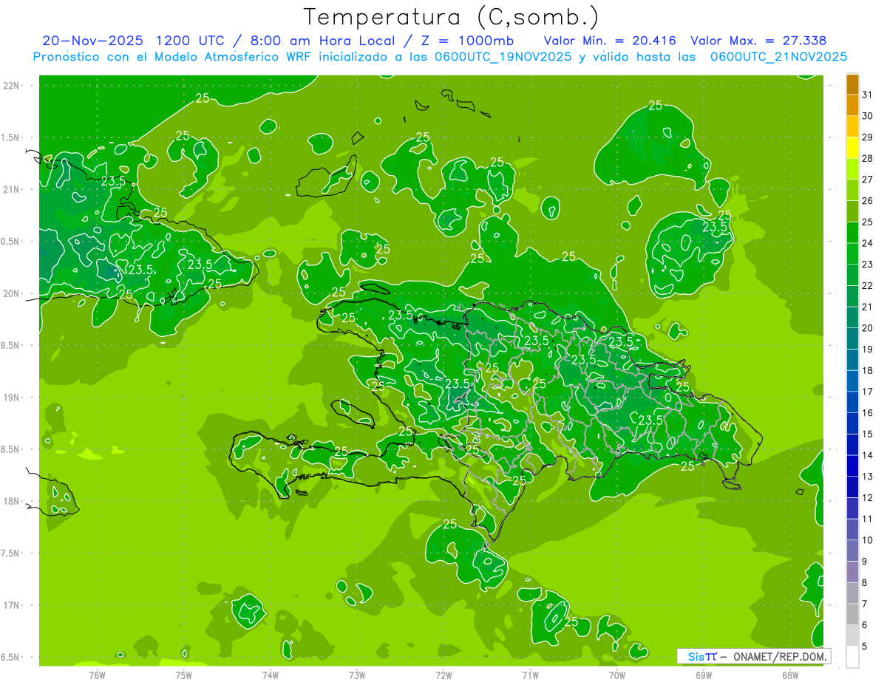
Task: Click the 76W longitude axis label
Action: [x=97, y=675]
